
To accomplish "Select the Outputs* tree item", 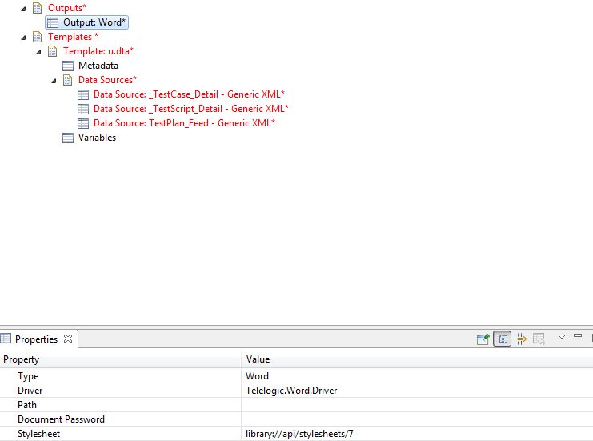I will [67, 8].
